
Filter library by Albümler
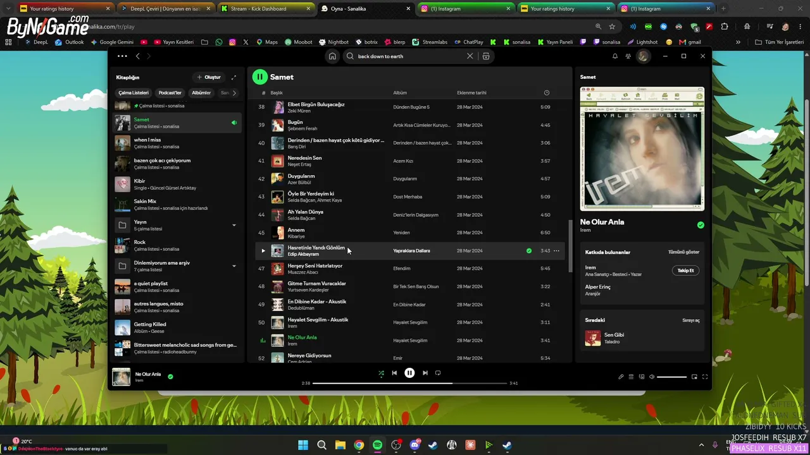coord(201,93)
